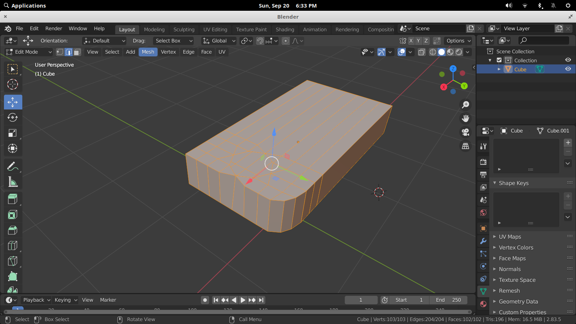Open the Edit Mode dropdown
Viewport: 576px width, 324px height.
click(x=28, y=52)
